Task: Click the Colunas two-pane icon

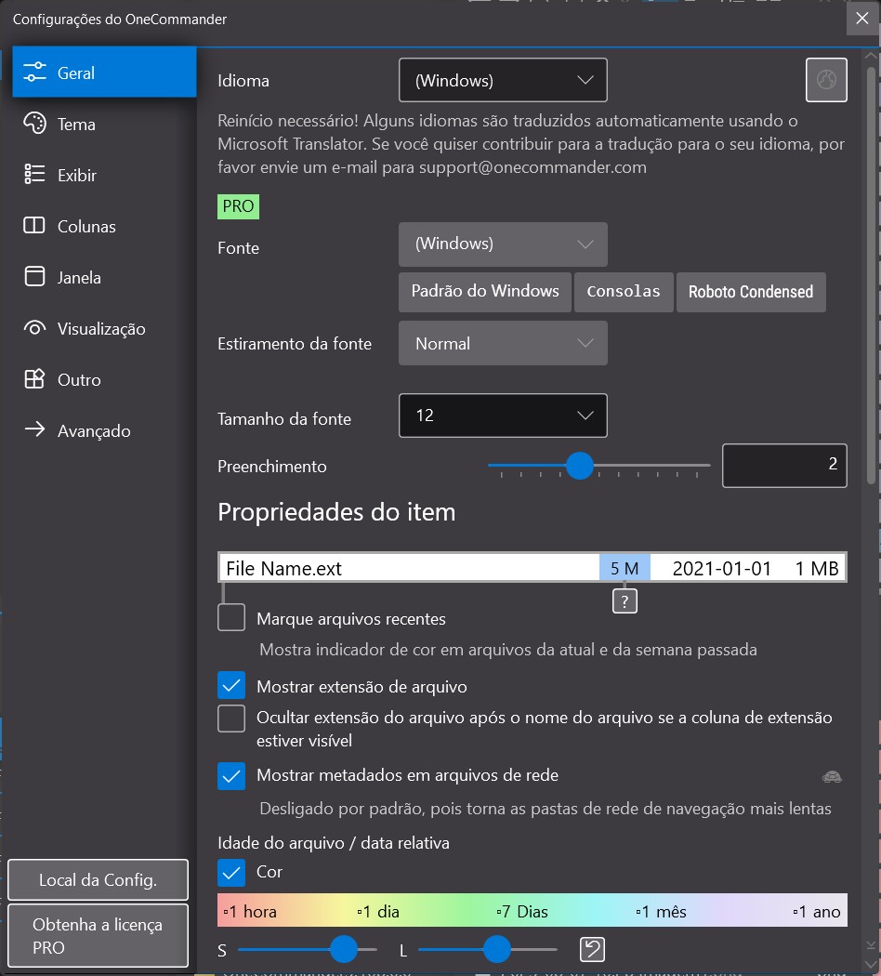Action: [x=34, y=225]
